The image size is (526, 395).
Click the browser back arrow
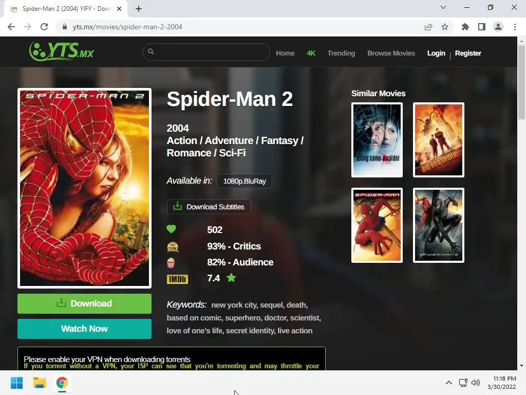click(x=11, y=27)
